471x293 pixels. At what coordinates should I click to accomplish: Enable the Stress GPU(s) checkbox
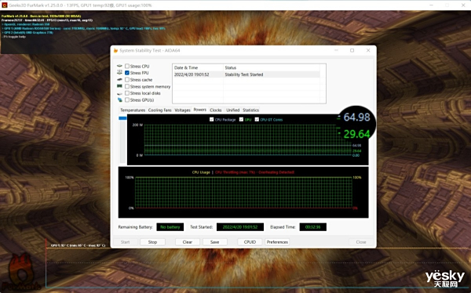coord(127,99)
